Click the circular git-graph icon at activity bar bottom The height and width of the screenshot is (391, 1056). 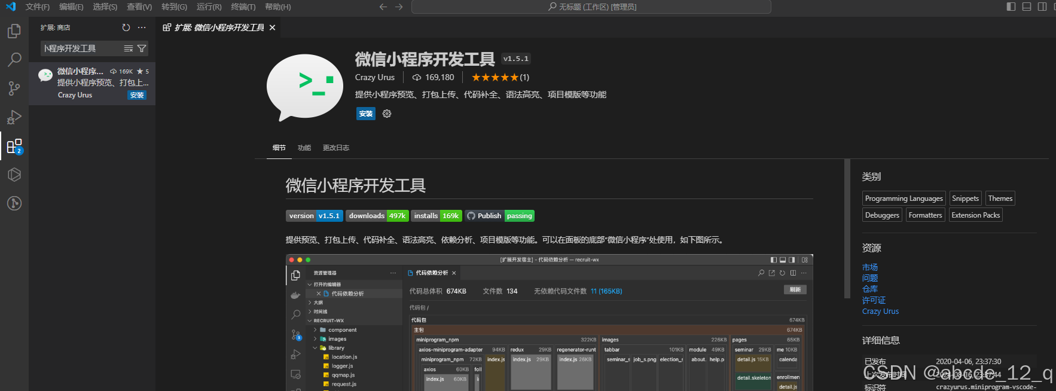[x=14, y=203]
